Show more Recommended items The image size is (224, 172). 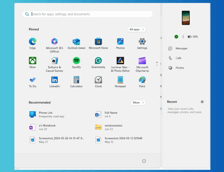(138, 102)
